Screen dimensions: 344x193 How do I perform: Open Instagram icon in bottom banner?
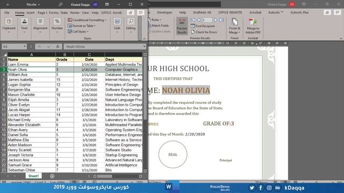click(x=269, y=188)
